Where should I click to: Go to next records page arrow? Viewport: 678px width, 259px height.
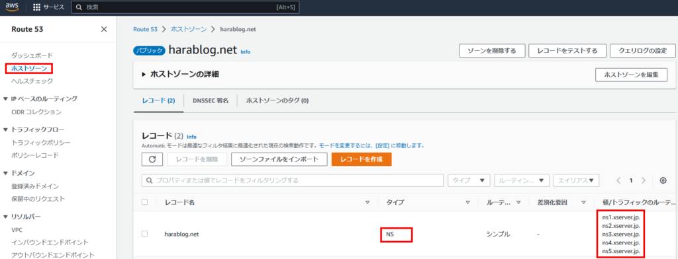coord(644,180)
